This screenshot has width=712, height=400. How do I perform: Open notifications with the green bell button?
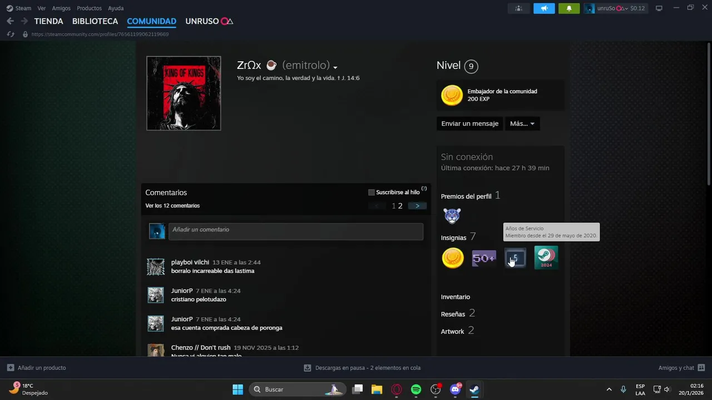569,8
